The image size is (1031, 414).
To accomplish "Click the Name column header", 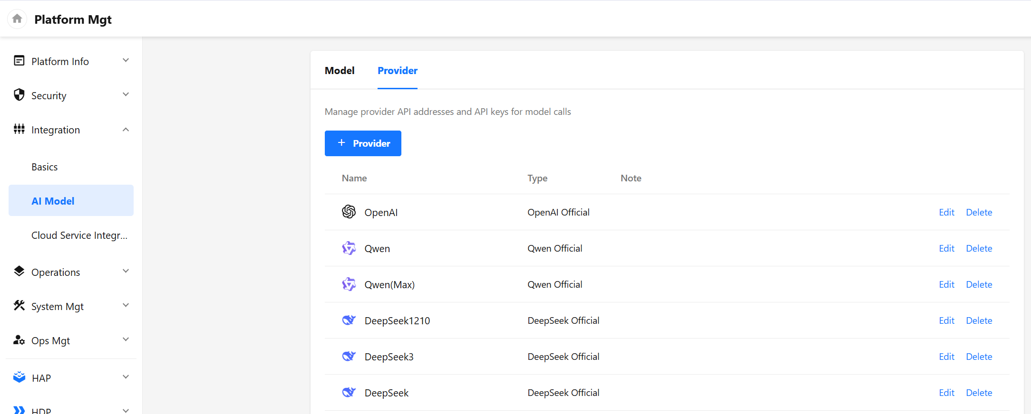I will 354,178.
